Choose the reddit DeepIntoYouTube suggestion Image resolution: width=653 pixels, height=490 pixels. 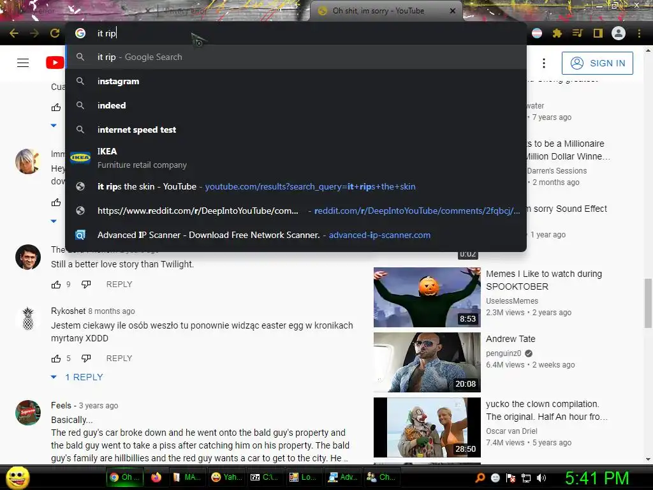[x=296, y=211]
